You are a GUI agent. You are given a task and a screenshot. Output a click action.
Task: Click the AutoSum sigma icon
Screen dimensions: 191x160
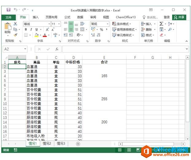pyautogui.click(x=161, y=24)
